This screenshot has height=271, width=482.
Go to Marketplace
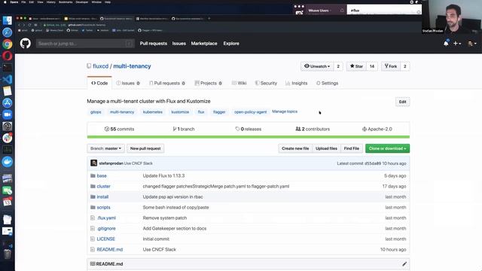204,44
